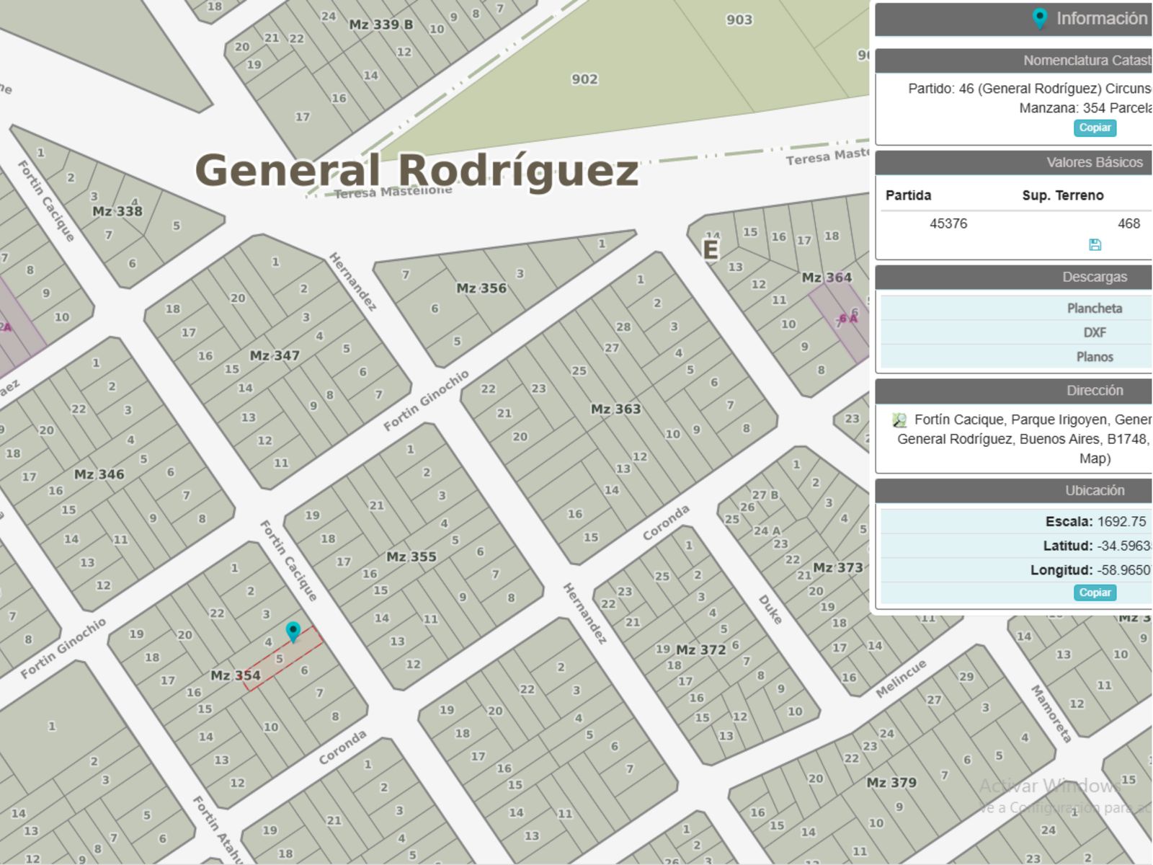This screenshot has width=1153, height=865.
Task: Click the Escala value 1692.75
Action: 1123,521
